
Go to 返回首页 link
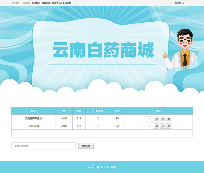(36, 3)
